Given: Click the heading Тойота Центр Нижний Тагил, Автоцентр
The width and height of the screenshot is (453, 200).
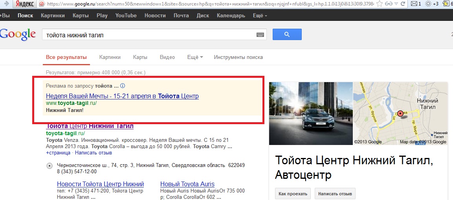Looking at the screenshot, I should pos(354,167).
